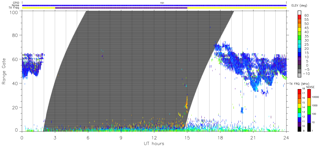Click the 6 tick label on the UT hours axis

point(88,138)
